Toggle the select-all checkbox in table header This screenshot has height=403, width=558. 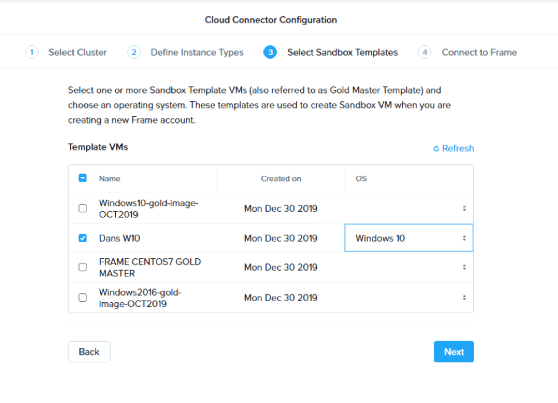[82, 178]
